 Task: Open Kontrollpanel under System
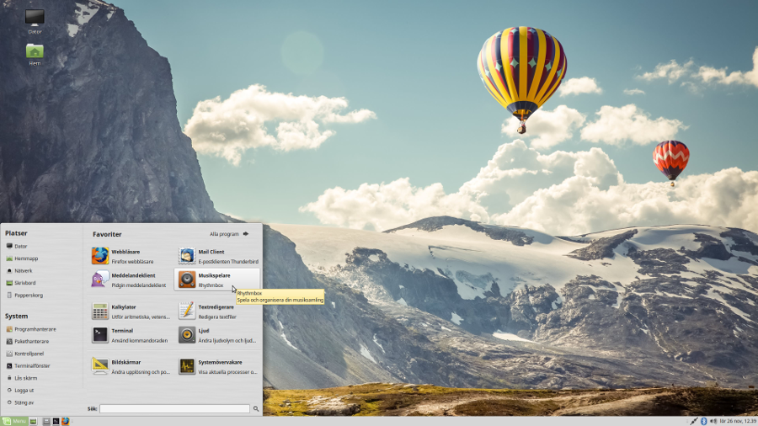click(x=29, y=354)
